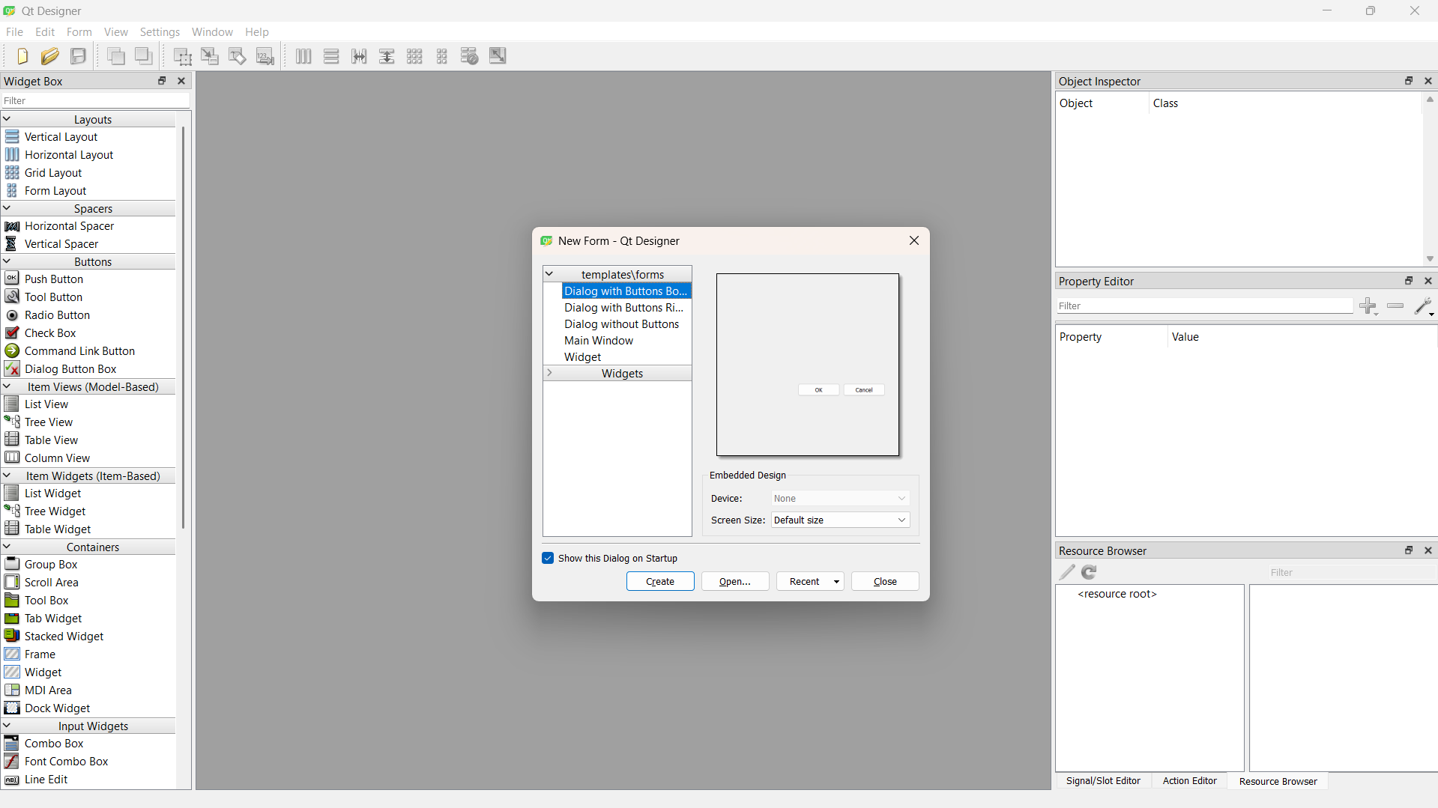Close the Widget Box dock panel
This screenshot has height=808, width=1438.
tap(181, 81)
